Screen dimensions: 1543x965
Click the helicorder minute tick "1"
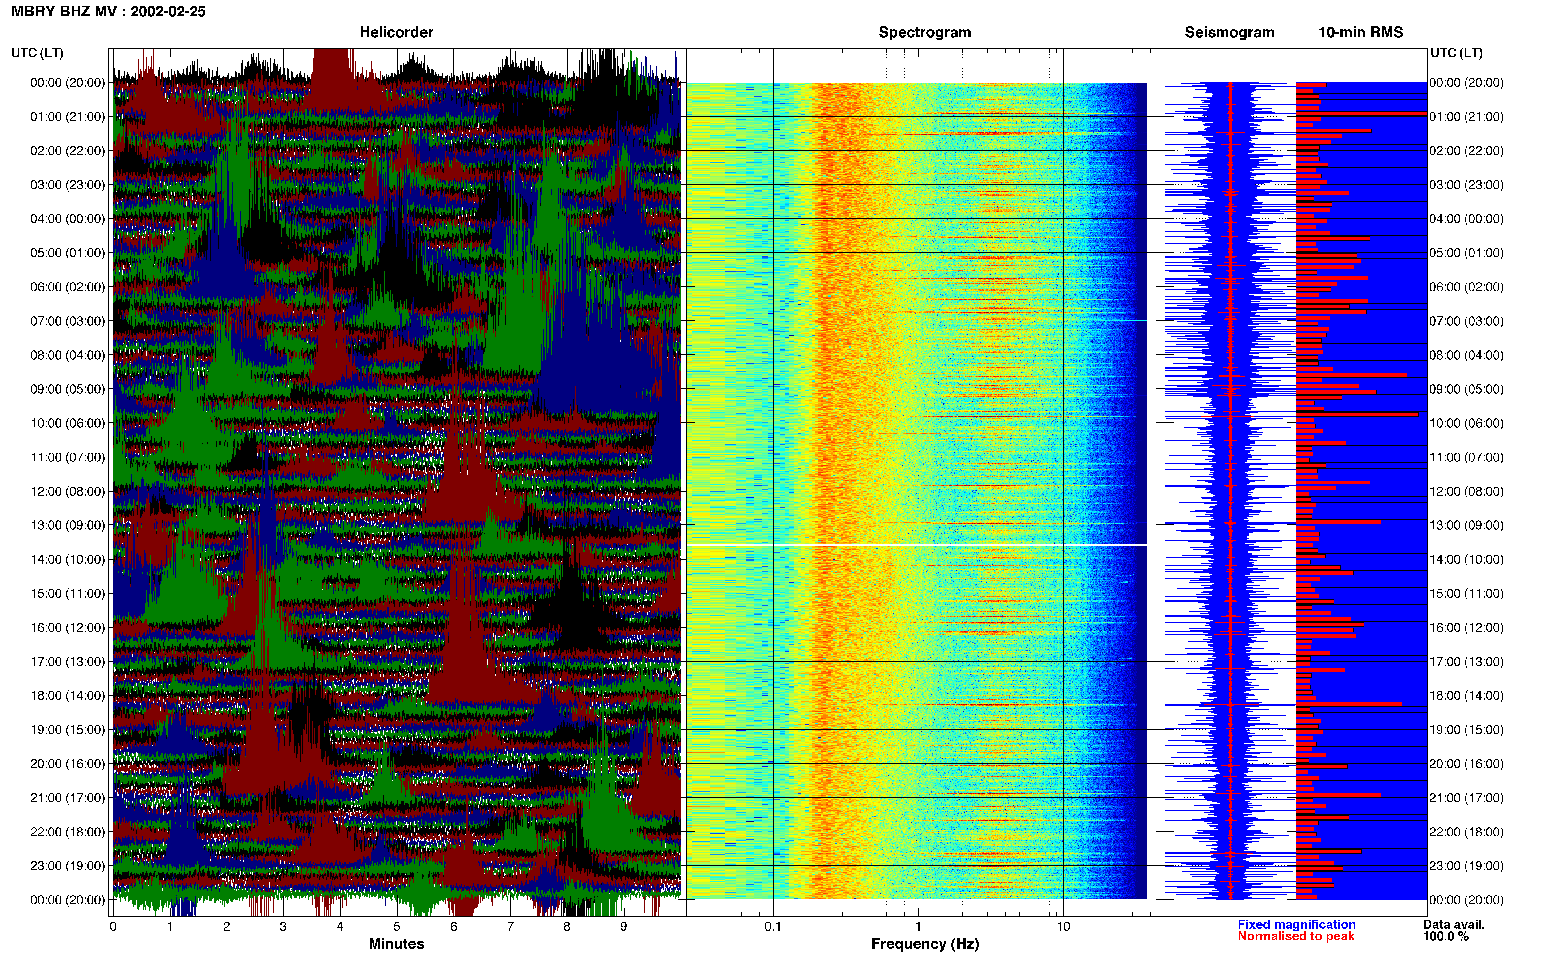(170, 927)
